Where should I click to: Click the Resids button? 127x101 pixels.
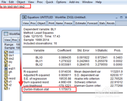tap(111, 23)
